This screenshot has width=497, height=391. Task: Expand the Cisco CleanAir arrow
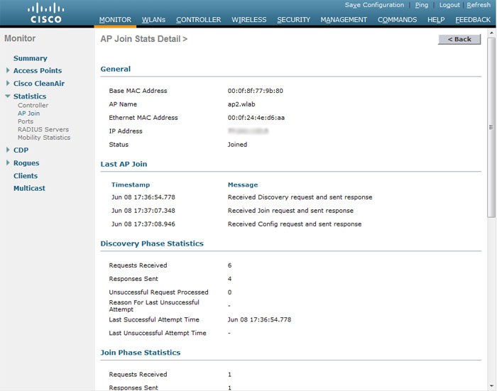click(x=8, y=83)
